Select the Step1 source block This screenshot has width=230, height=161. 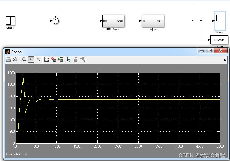(x=10, y=21)
